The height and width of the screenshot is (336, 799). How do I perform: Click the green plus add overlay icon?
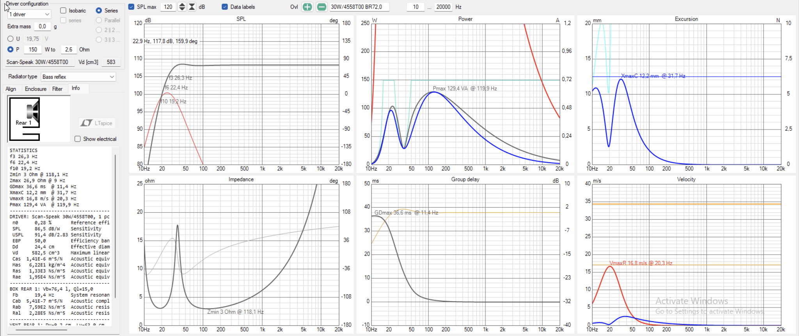tap(307, 7)
